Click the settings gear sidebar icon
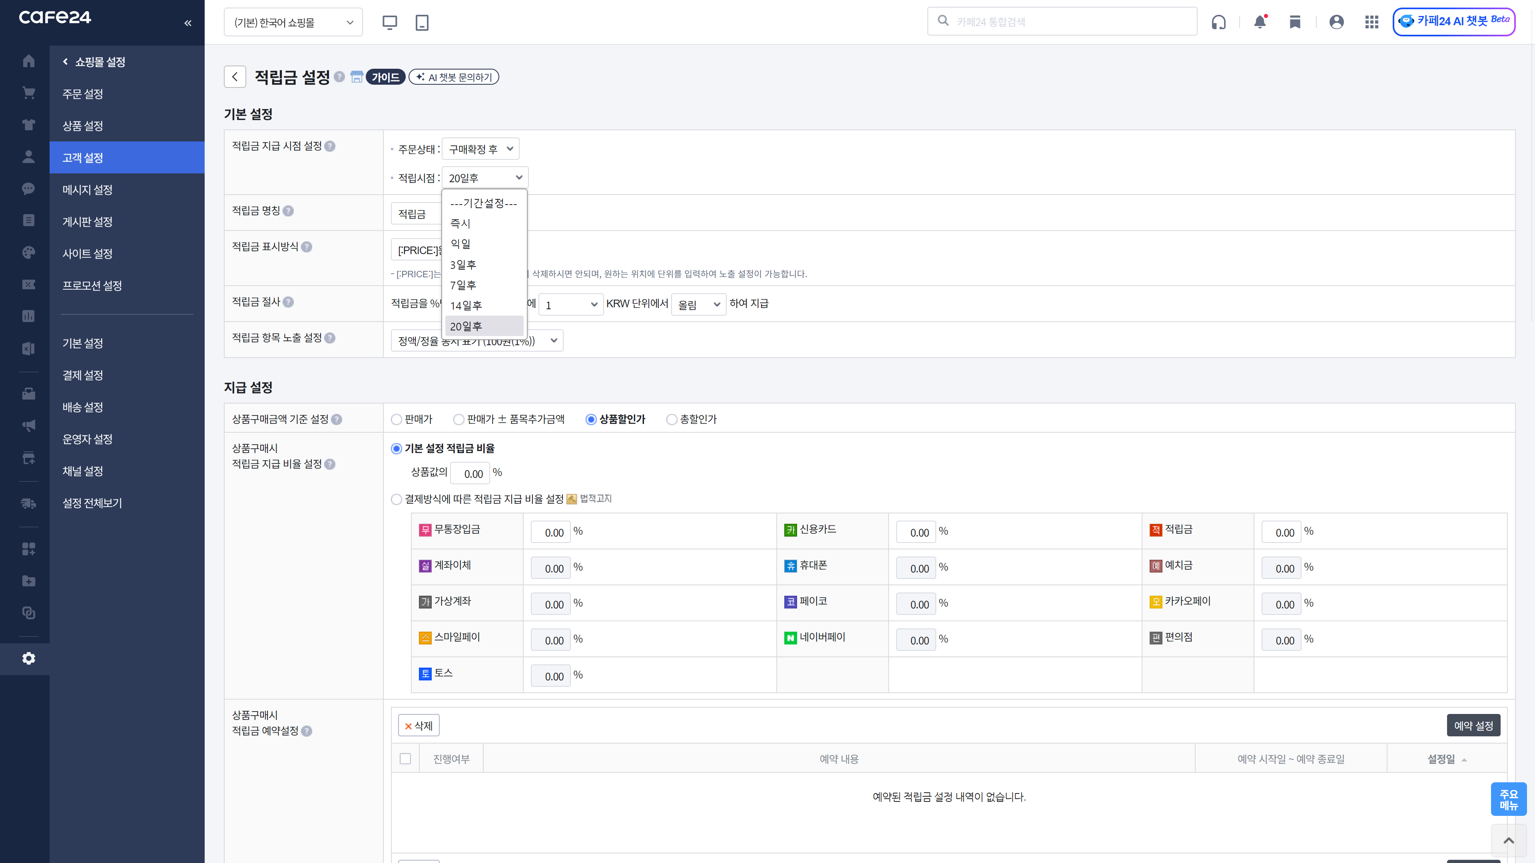 [x=28, y=658]
